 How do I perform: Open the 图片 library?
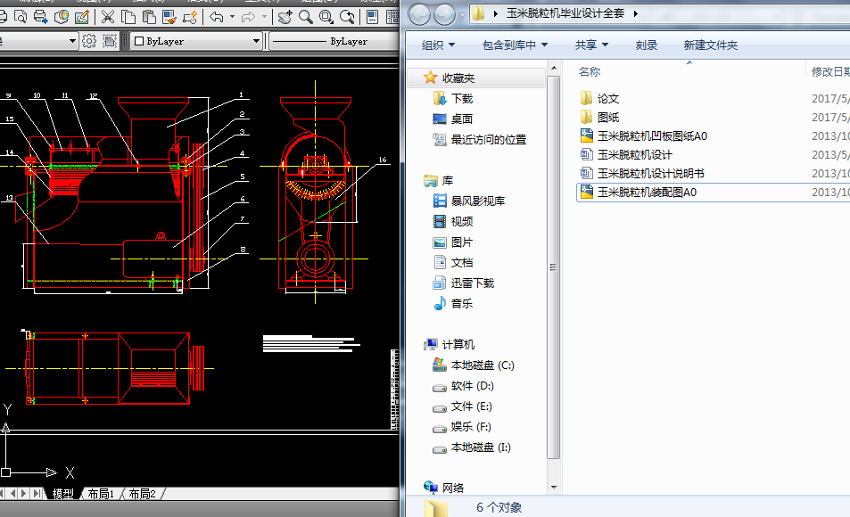(x=462, y=242)
